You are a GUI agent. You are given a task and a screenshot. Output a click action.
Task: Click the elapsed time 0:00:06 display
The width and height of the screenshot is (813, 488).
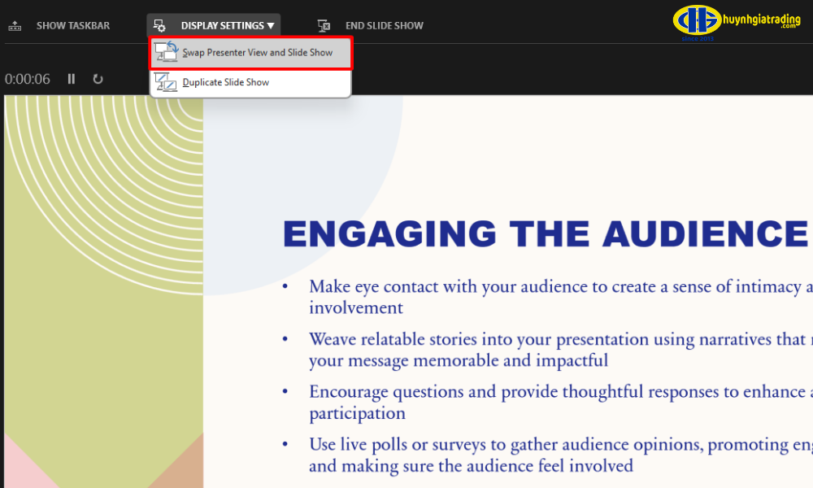tap(28, 79)
